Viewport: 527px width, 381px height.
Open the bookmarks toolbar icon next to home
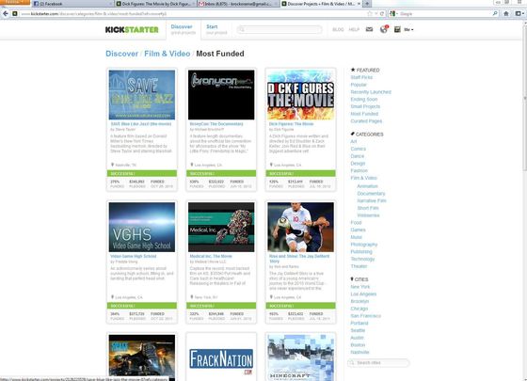[x=519, y=14]
